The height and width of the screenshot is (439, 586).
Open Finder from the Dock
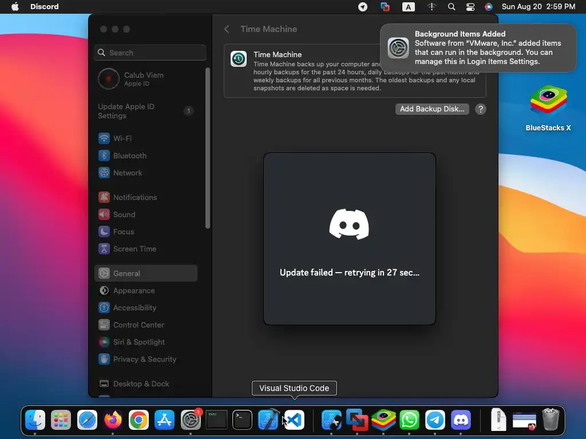(x=35, y=420)
